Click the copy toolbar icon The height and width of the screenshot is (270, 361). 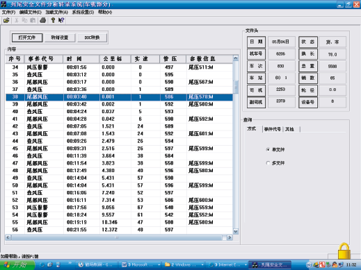tap(24, 20)
